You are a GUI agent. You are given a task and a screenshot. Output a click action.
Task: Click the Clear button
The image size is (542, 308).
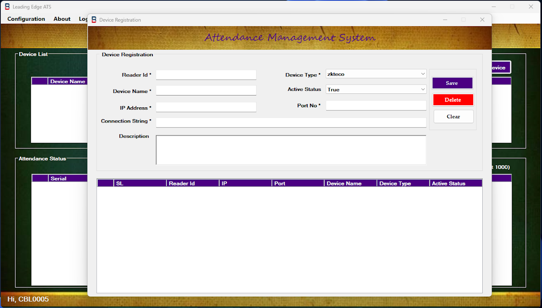[453, 117]
